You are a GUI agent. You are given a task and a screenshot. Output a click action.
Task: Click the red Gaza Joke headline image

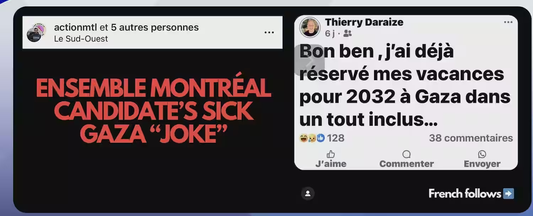click(154, 111)
